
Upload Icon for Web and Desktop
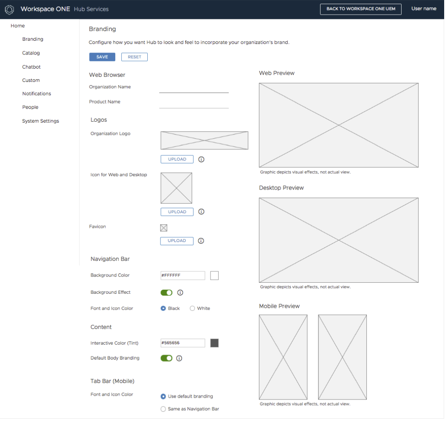(x=177, y=212)
